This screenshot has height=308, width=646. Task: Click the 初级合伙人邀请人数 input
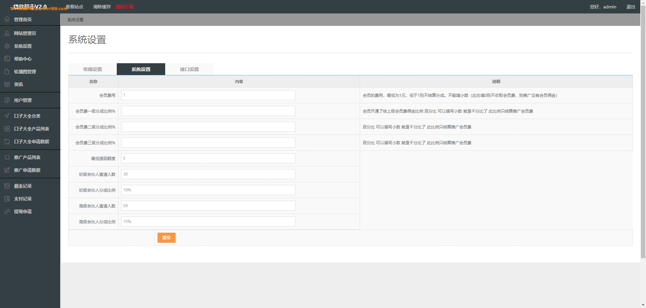pyautogui.click(x=208, y=174)
